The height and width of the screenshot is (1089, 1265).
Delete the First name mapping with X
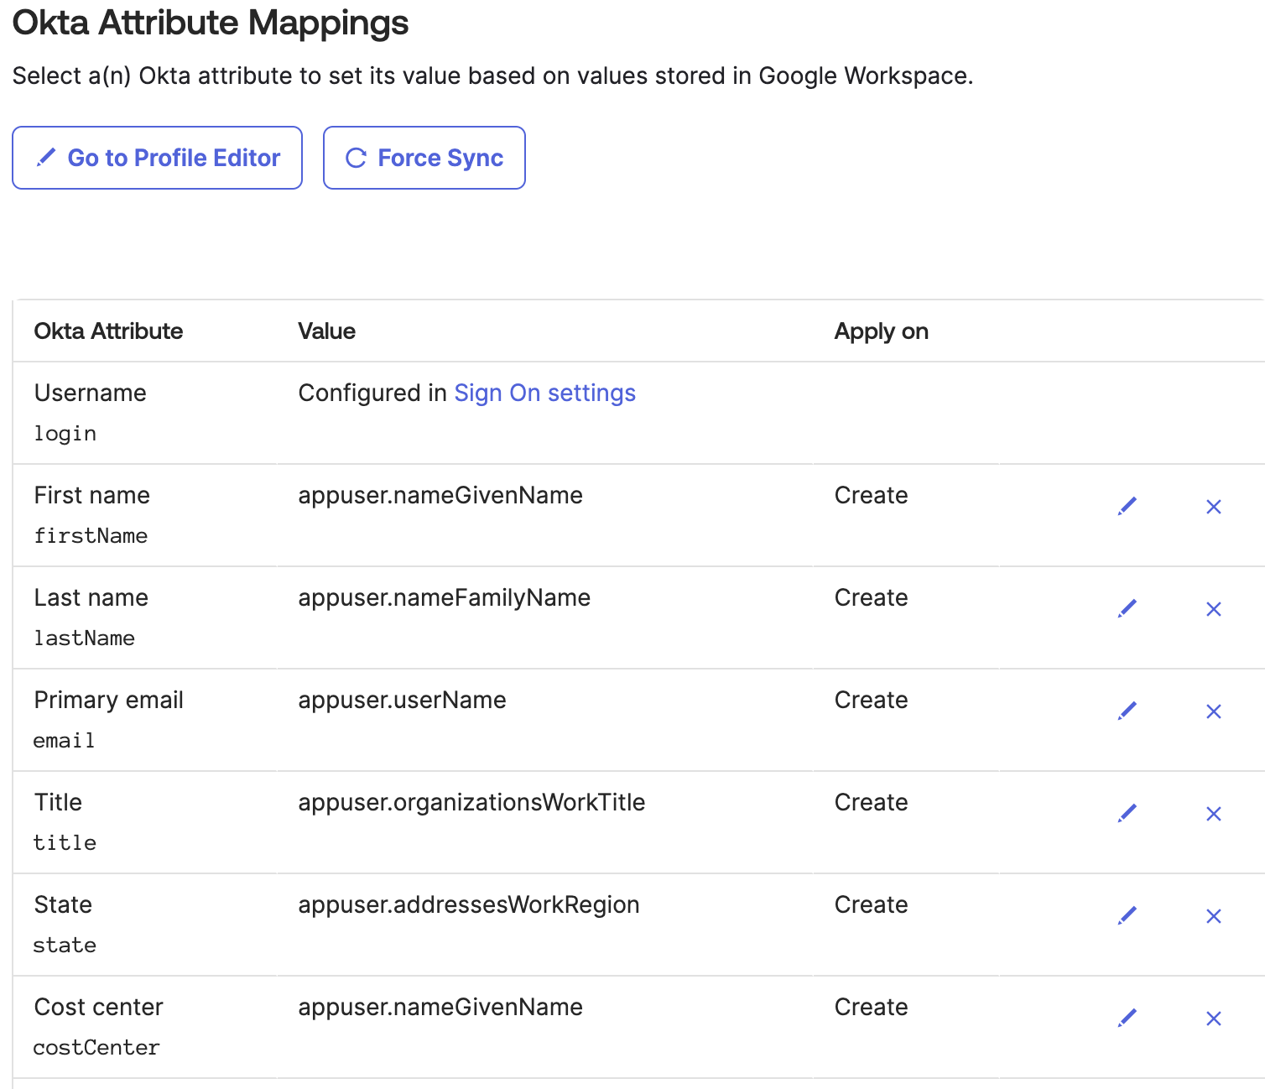(1213, 507)
